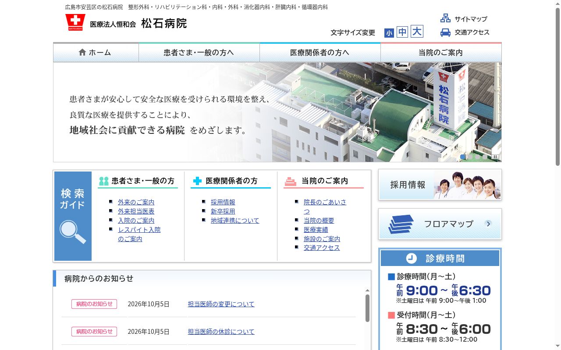The image size is (561, 350).
Task: Click the home icon in the navigation bar
Action: click(x=82, y=52)
